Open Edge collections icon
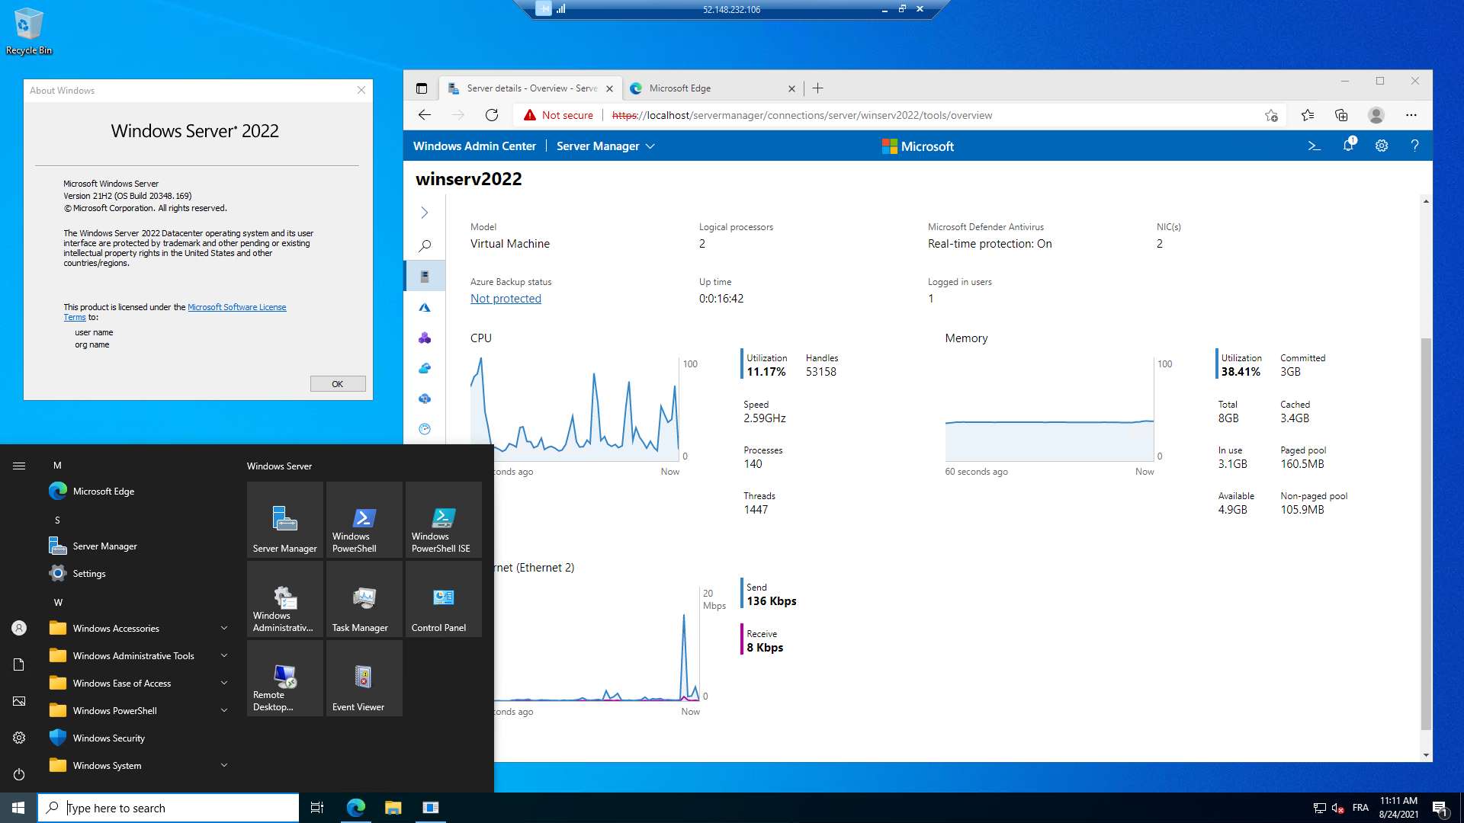Screen dimensions: 1464x823 (x=1341, y=115)
